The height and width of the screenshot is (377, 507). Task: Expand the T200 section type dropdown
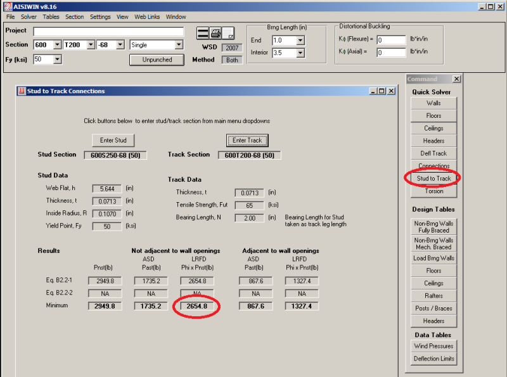pyautogui.click(x=91, y=44)
